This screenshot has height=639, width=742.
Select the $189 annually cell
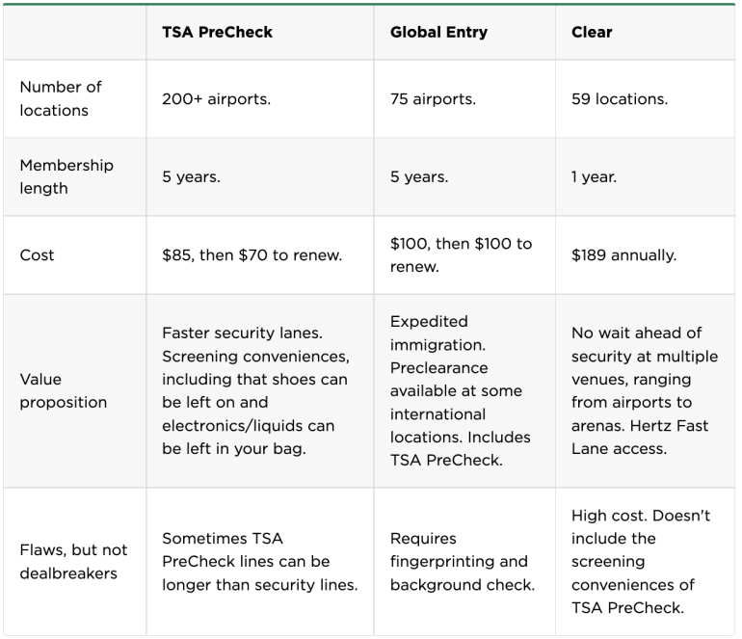[623, 255]
